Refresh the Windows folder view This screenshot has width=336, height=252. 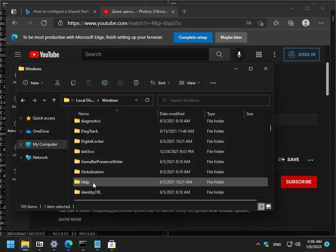(147, 100)
